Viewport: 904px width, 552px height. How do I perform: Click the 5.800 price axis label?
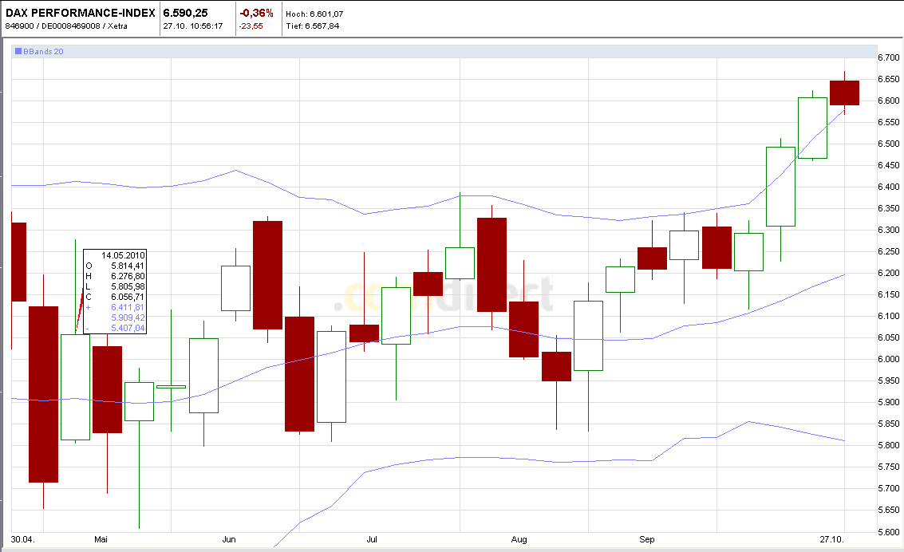click(888, 445)
